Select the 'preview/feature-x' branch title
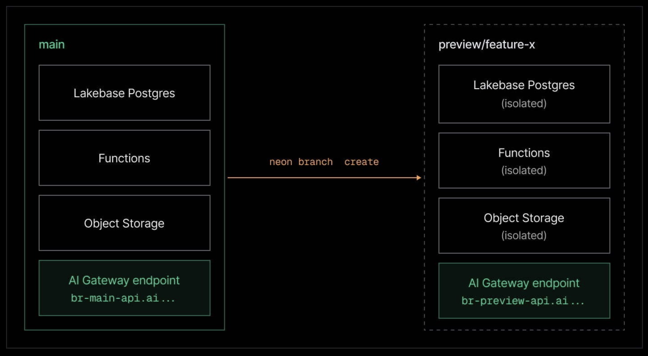Viewport: 648px width, 356px height. pyautogui.click(x=486, y=45)
